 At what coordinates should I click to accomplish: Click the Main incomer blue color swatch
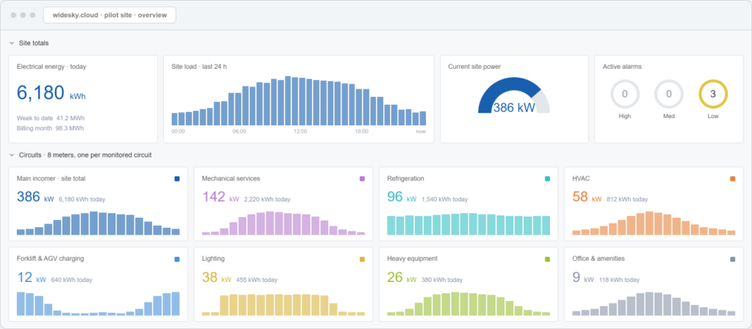(x=178, y=179)
